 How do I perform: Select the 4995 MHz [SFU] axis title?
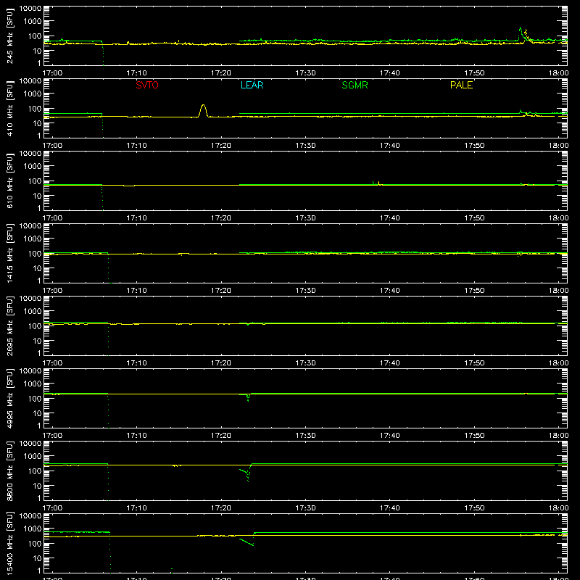point(9,399)
